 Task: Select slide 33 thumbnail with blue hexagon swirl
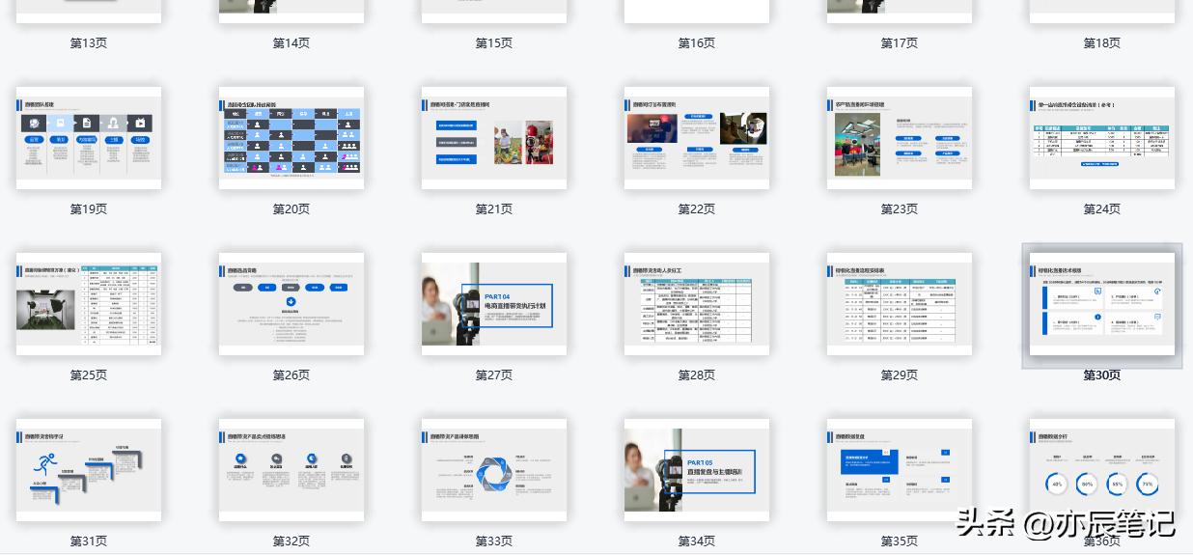pyautogui.click(x=494, y=470)
